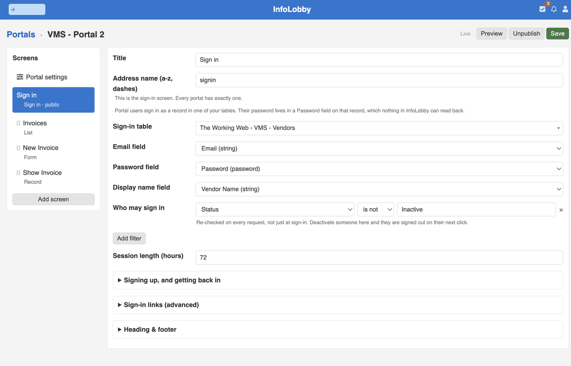Screen dimensions: 571x366
Task: Click the Add filter button
Action: 129,238
